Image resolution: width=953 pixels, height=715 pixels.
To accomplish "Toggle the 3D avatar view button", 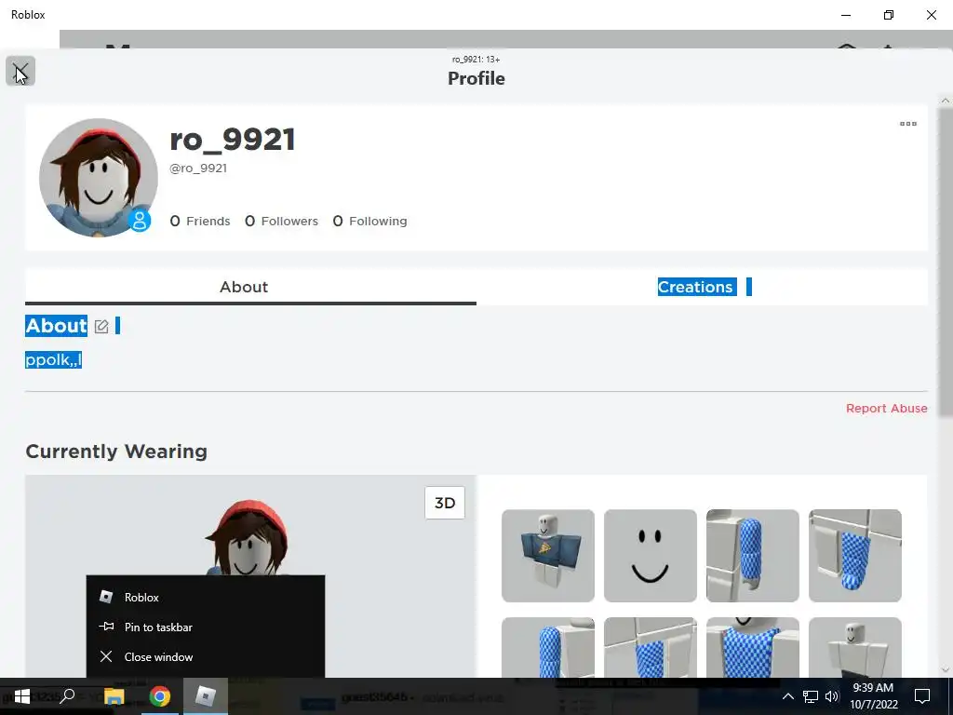I will [445, 503].
